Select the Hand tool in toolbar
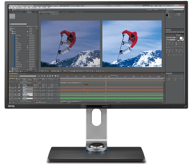Screen dimensions: 194x164 coord(13,10)
